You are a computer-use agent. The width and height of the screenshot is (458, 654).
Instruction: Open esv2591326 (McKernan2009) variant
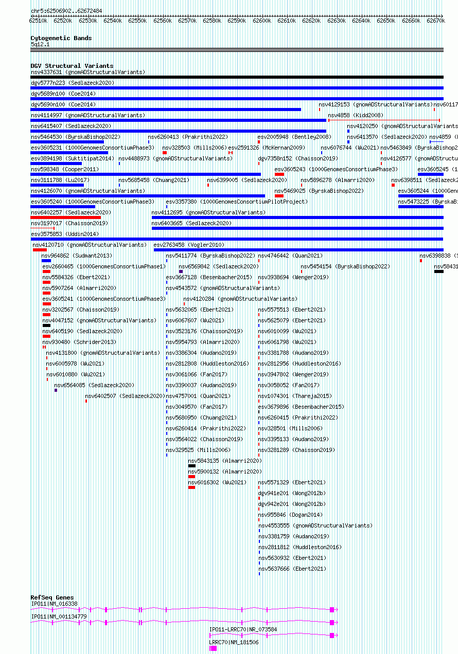pyautogui.click(x=267, y=148)
